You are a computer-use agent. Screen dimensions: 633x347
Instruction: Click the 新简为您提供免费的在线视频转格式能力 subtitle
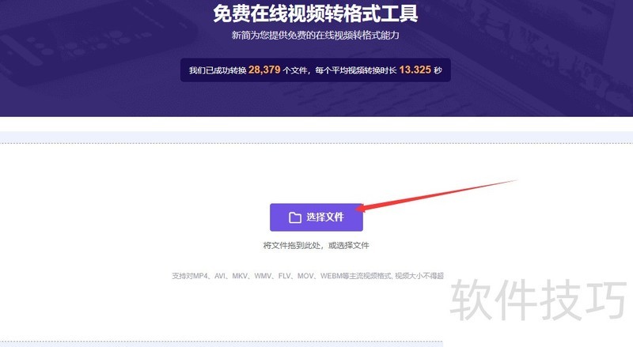[316, 36]
